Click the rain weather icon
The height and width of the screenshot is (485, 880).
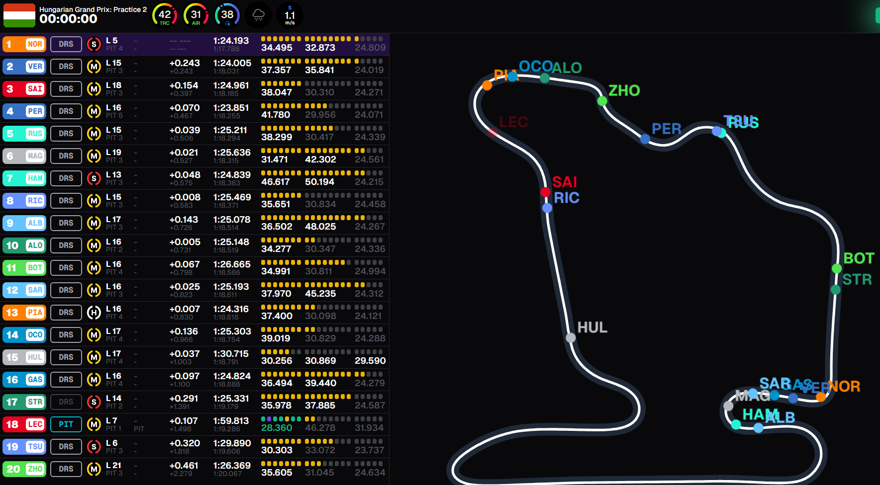click(x=259, y=15)
